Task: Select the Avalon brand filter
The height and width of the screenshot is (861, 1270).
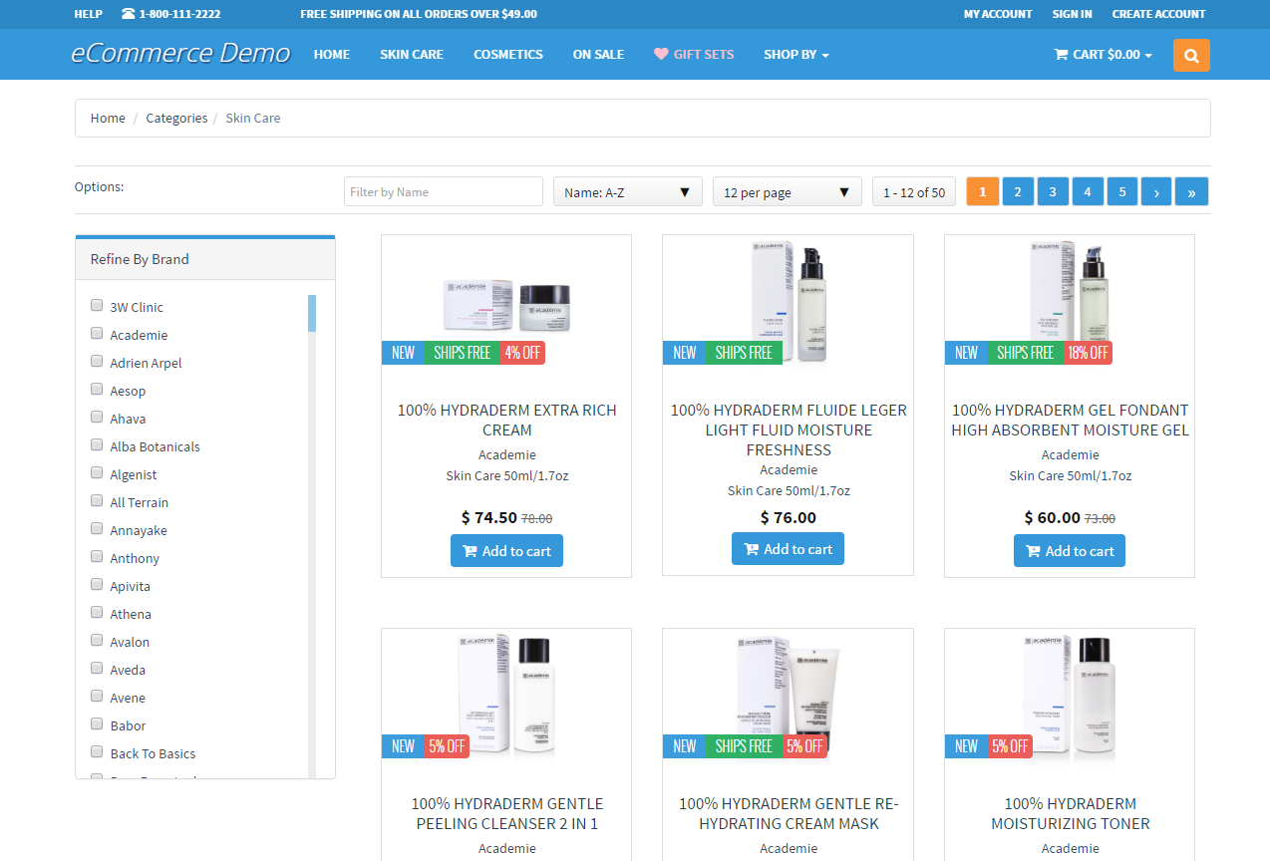Action: point(96,640)
